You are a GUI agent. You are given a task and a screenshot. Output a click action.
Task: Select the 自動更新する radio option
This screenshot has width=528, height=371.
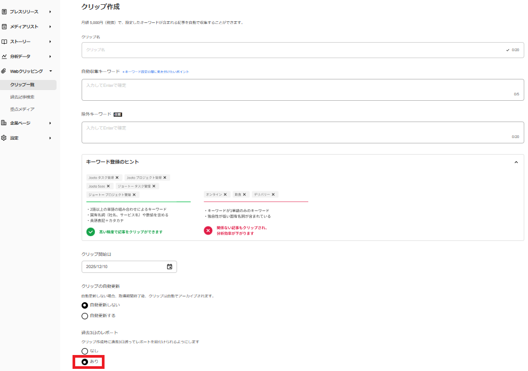[85, 316]
